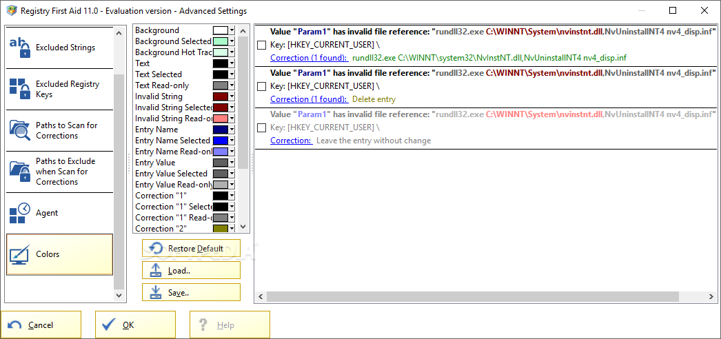Click the green NvInstNT.dll correction text
Screen dimensions: 721x339
(x=489, y=58)
